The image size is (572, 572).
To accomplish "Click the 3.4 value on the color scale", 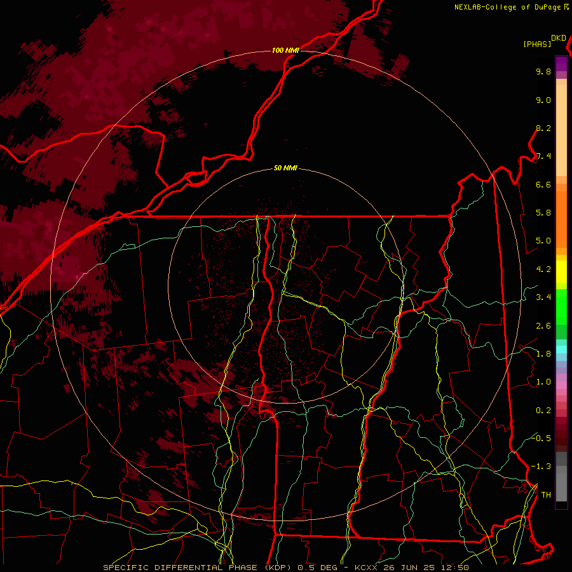I will click(543, 297).
